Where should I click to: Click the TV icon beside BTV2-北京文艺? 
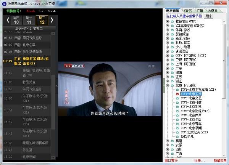[177, 98]
